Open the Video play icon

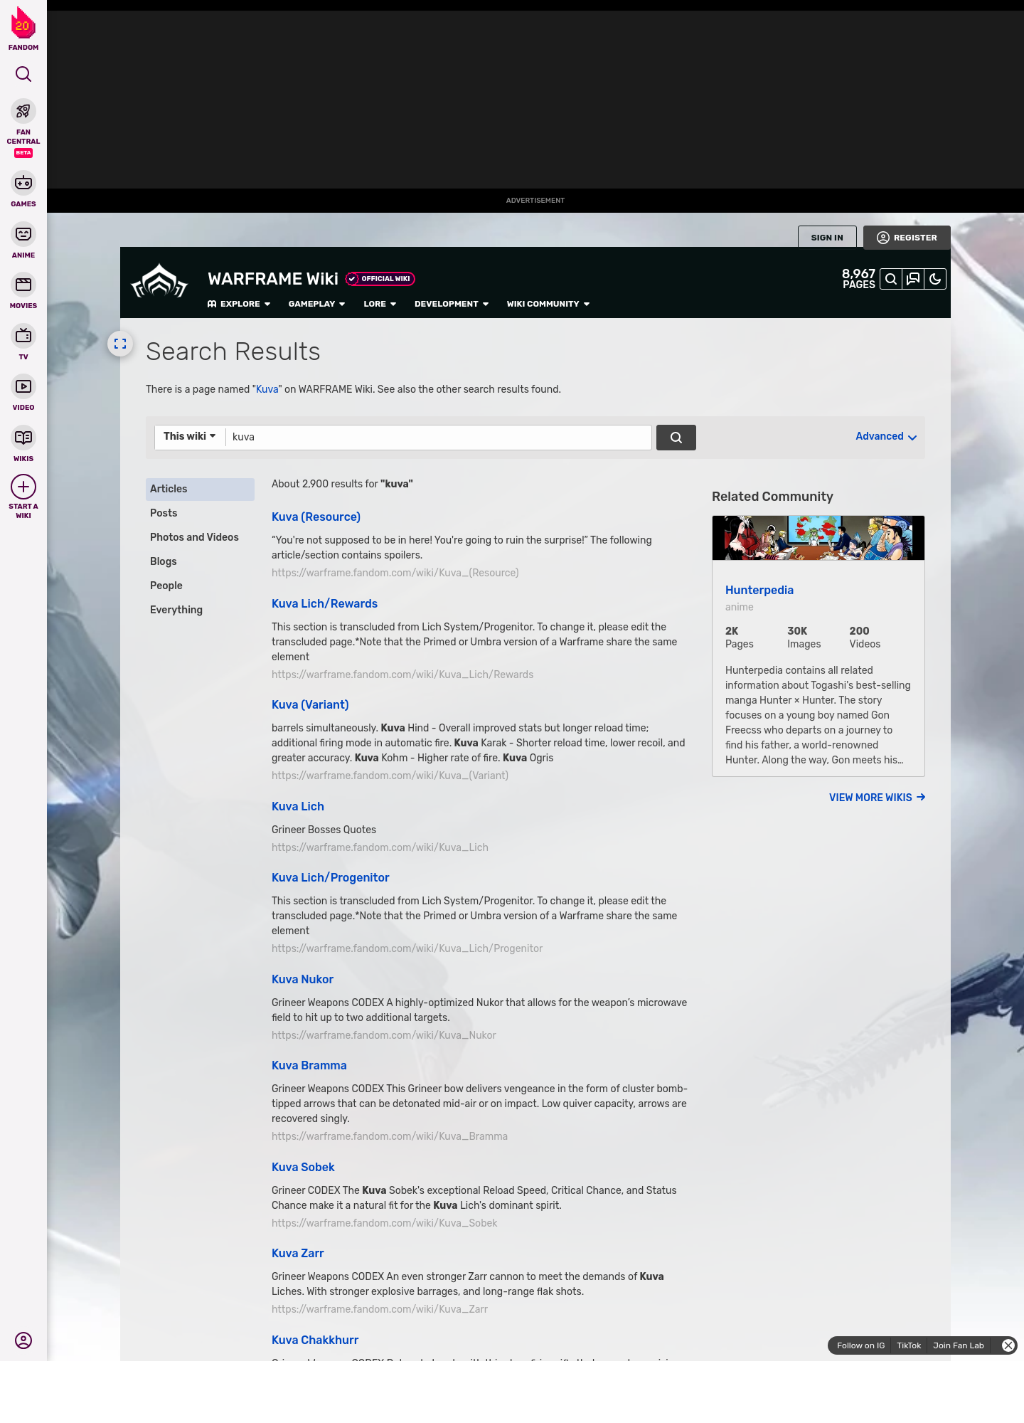tap(23, 386)
